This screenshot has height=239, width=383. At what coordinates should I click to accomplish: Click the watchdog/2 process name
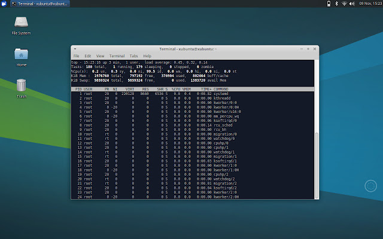(224, 179)
